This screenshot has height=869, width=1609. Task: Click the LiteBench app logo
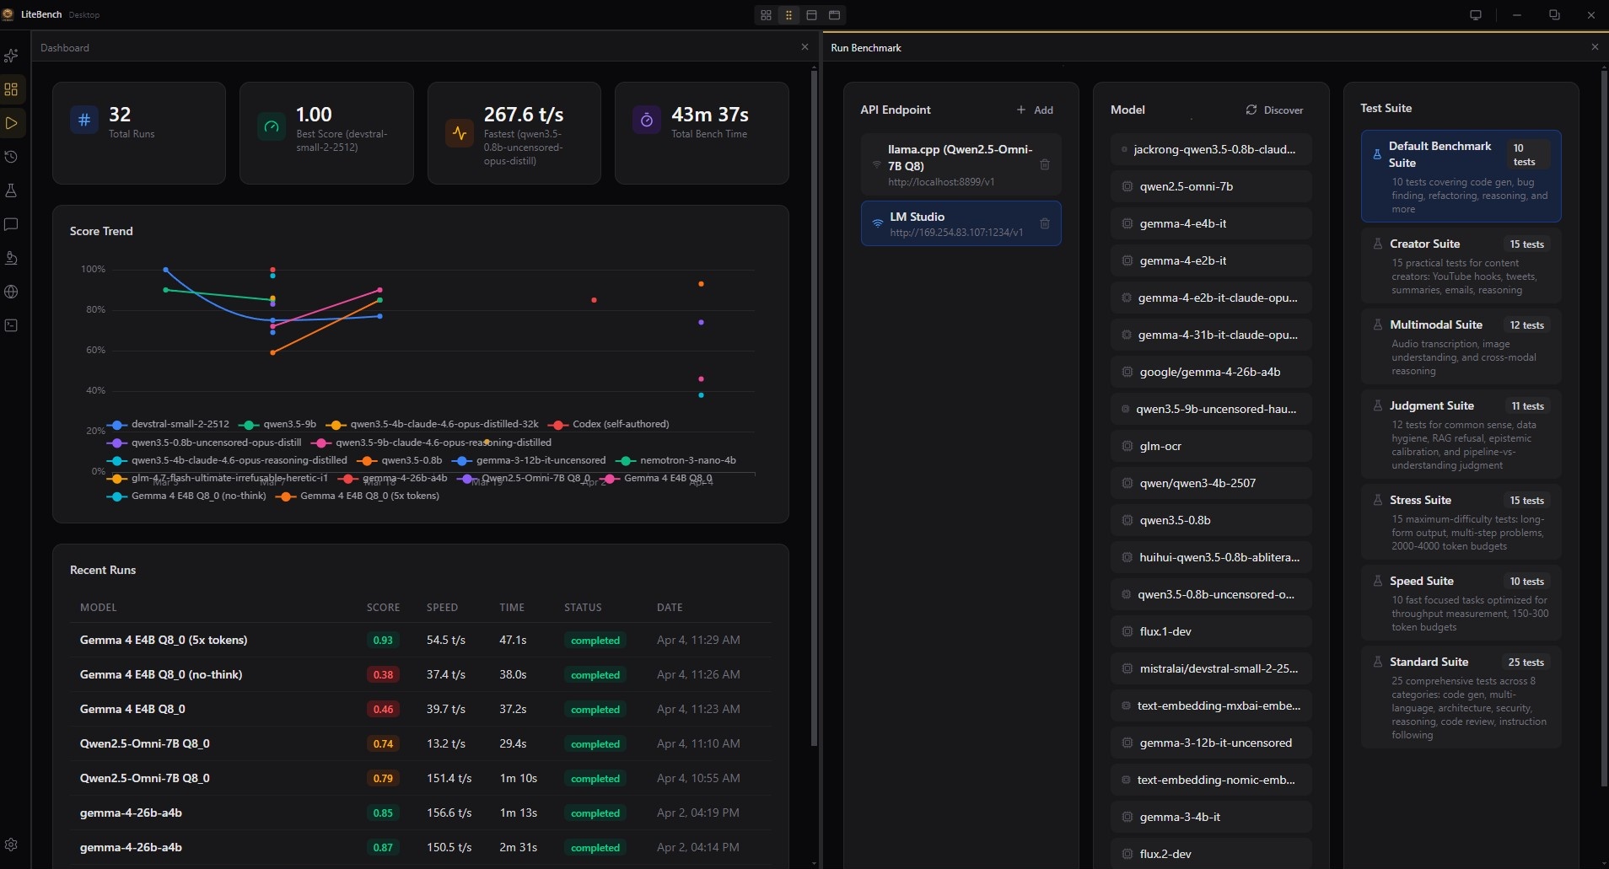(x=8, y=14)
